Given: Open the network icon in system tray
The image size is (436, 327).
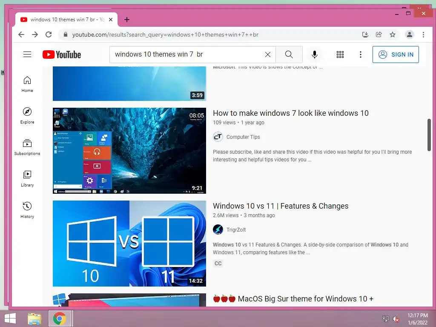Looking at the screenshot, I should [385, 318].
